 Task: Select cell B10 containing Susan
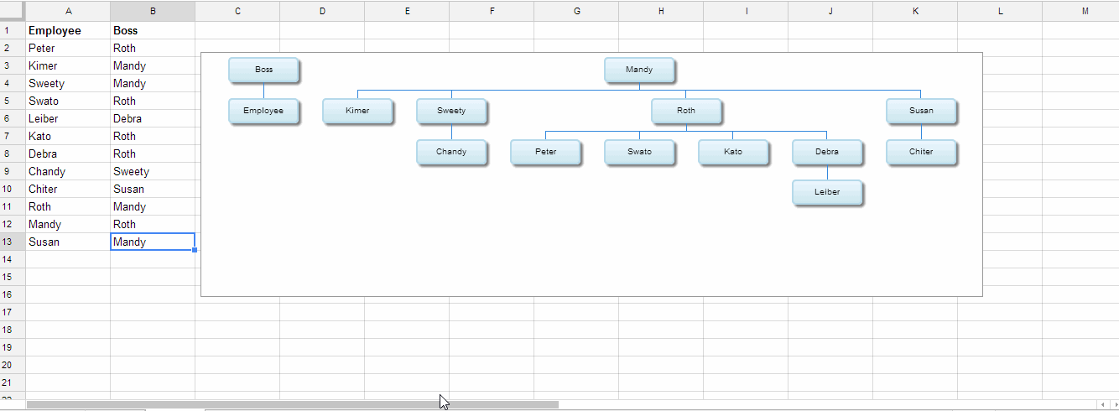(x=153, y=189)
